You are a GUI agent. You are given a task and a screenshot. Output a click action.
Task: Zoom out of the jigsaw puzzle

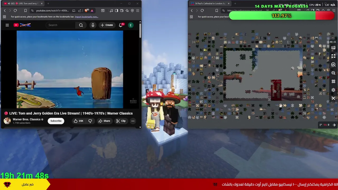333,73
